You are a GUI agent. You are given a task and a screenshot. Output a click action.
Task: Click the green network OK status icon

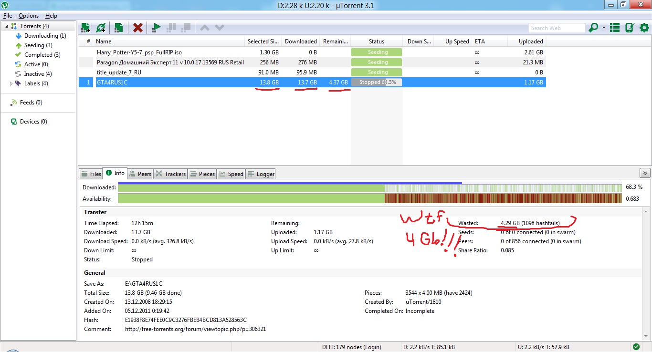(636, 347)
